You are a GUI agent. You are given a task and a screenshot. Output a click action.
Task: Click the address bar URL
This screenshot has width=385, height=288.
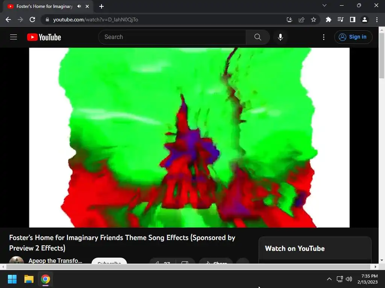pos(95,19)
